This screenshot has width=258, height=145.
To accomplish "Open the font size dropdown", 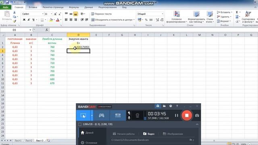I will click(52, 14).
